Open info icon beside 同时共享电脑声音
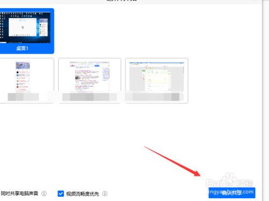This screenshot has width=269, height=201. pyautogui.click(x=44, y=193)
